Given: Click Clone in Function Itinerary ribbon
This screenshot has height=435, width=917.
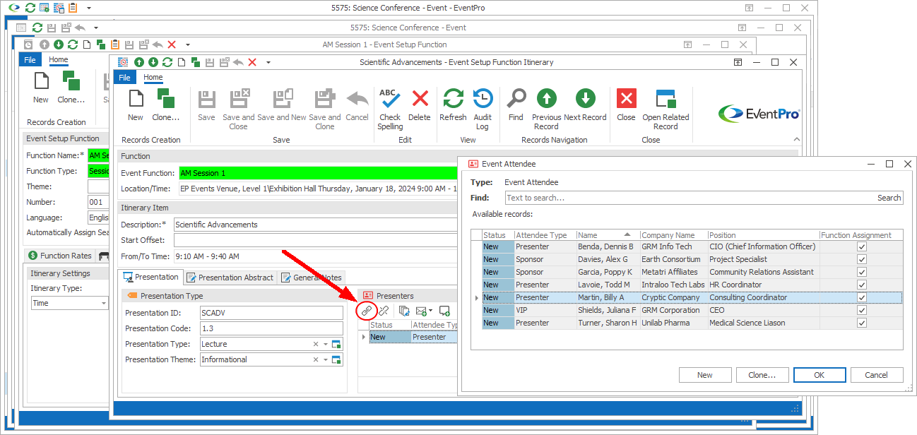Looking at the screenshot, I should point(166,105).
